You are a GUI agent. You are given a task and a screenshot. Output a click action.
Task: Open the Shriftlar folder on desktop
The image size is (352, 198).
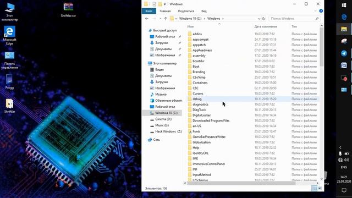click(x=9, y=106)
